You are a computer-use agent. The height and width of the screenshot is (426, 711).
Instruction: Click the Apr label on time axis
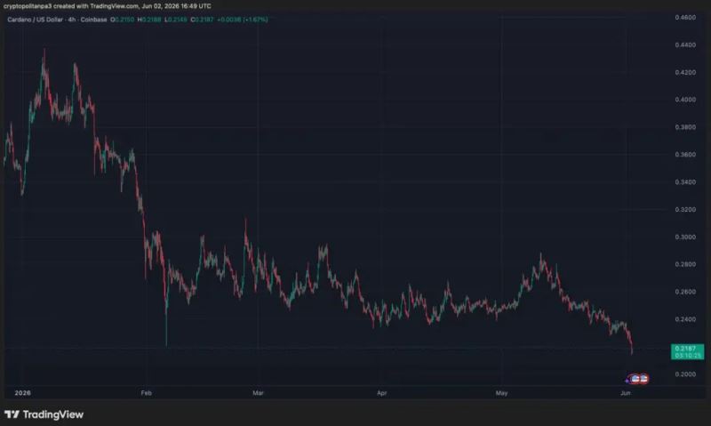coord(382,393)
